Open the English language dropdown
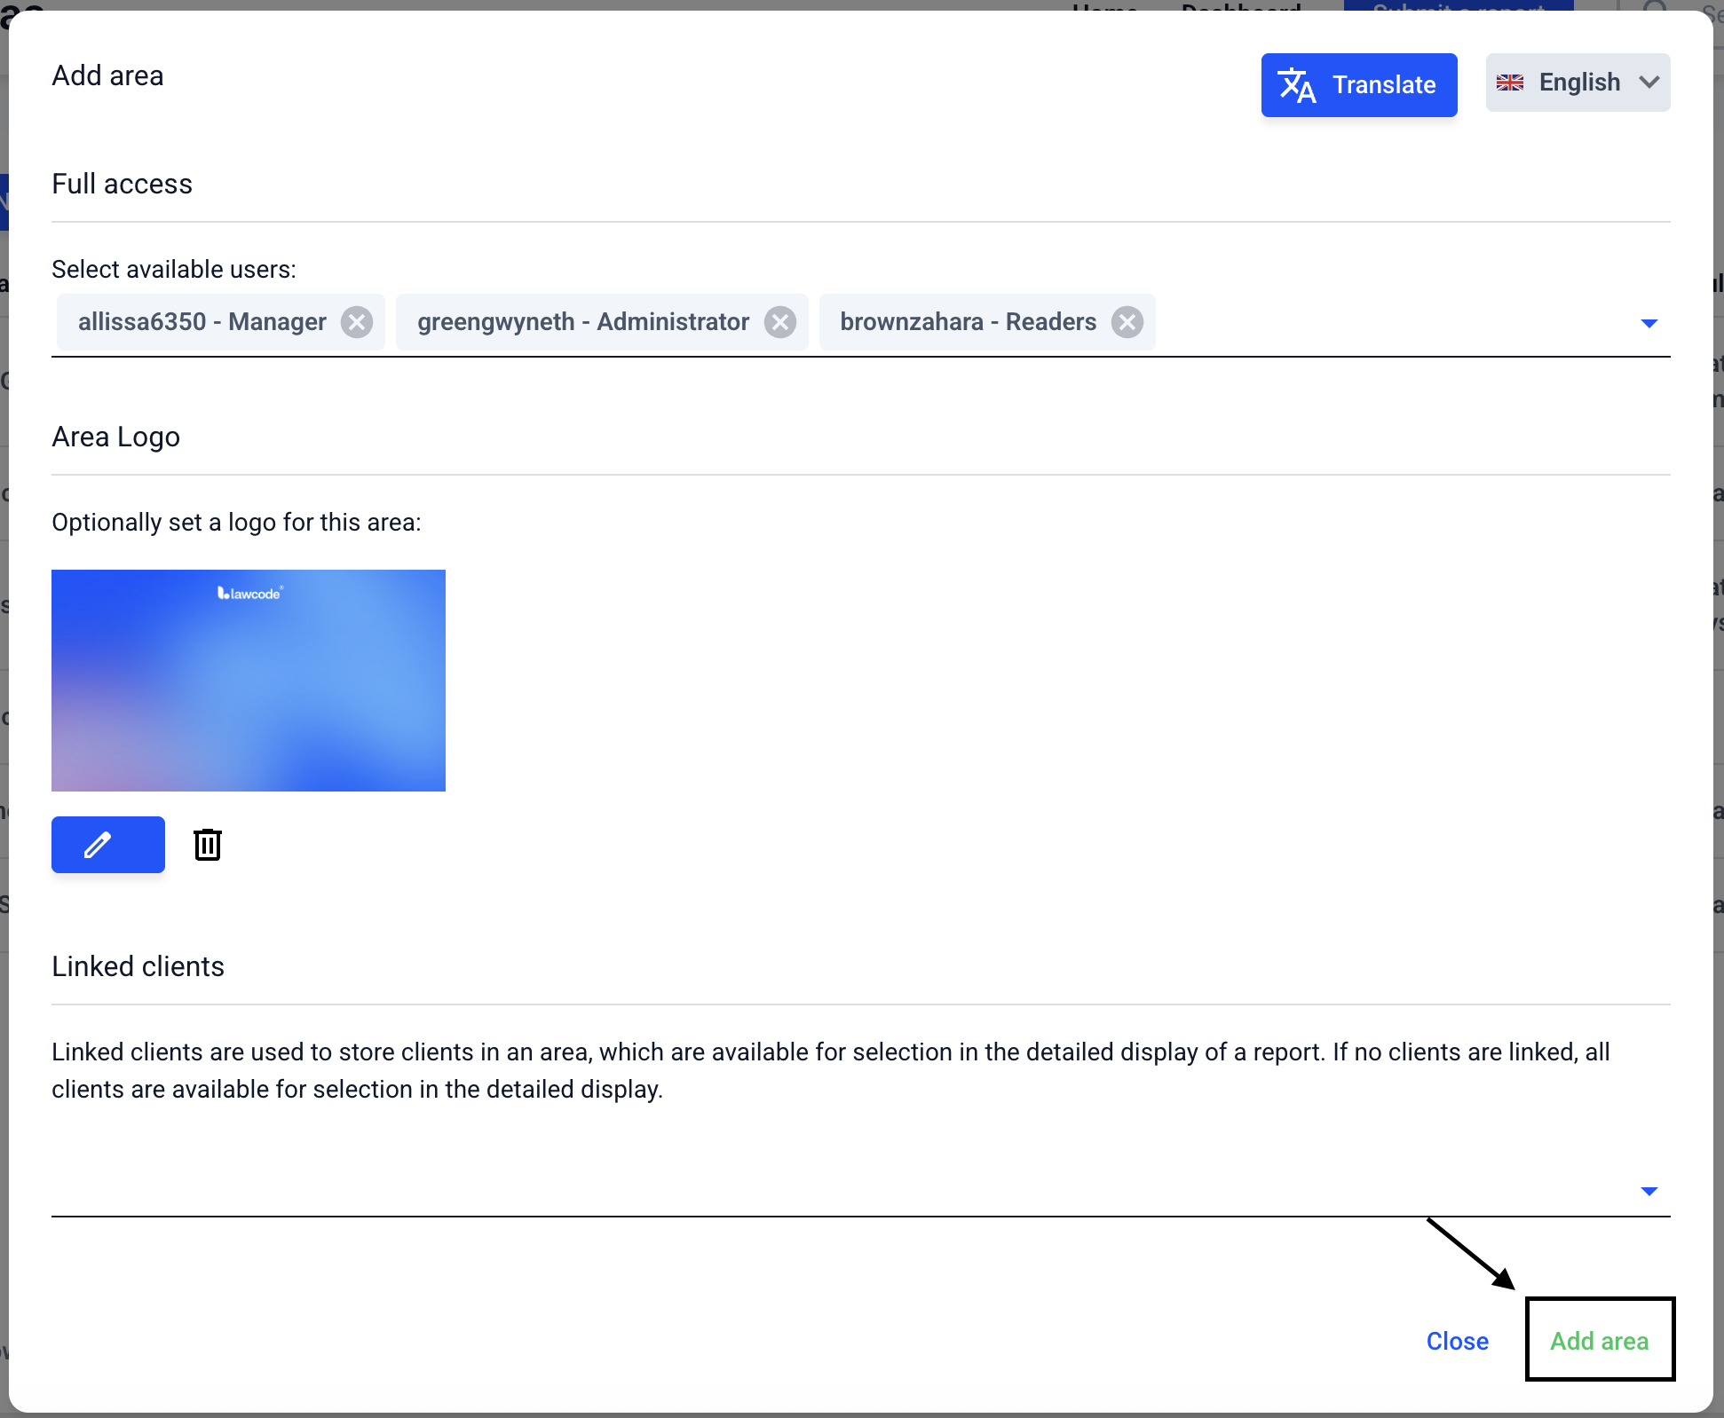This screenshot has width=1724, height=1418. click(x=1578, y=83)
